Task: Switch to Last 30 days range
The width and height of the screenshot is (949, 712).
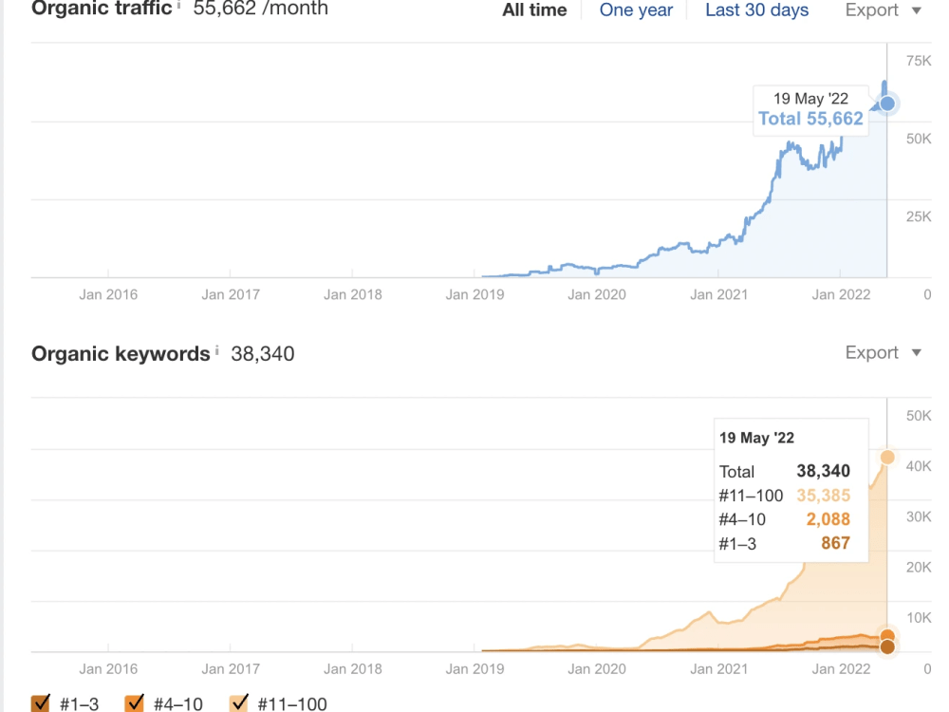Action: click(x=756, y=9)
